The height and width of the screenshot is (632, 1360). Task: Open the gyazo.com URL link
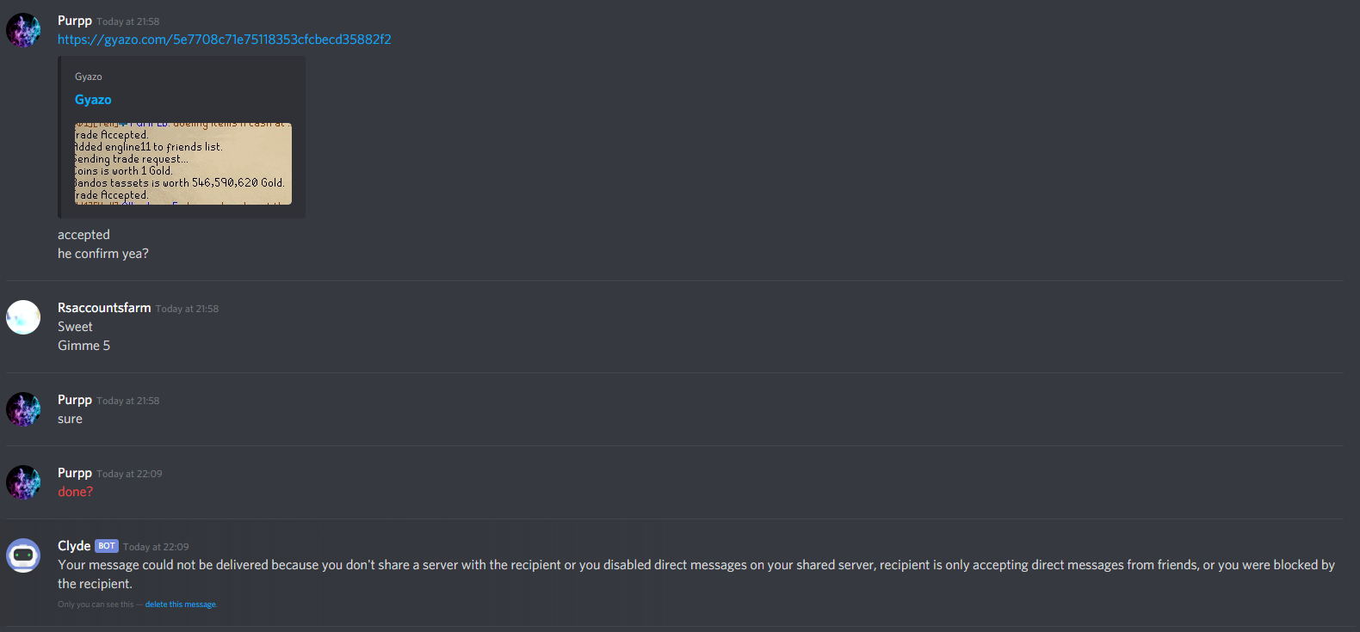point(225,40)
